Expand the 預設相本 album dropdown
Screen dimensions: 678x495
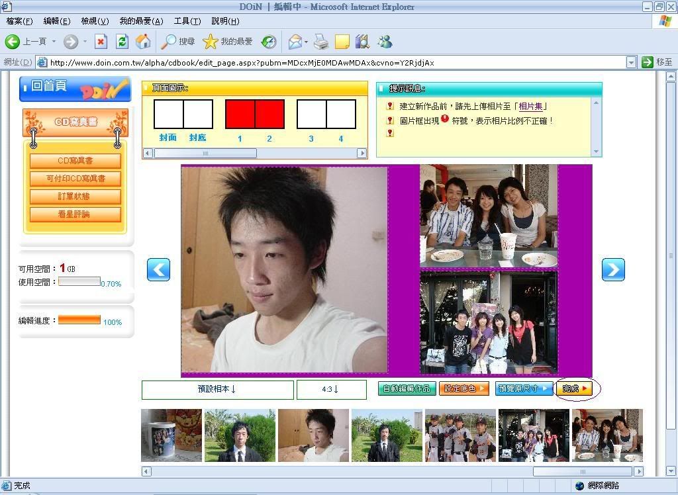(x=217, y=389)
